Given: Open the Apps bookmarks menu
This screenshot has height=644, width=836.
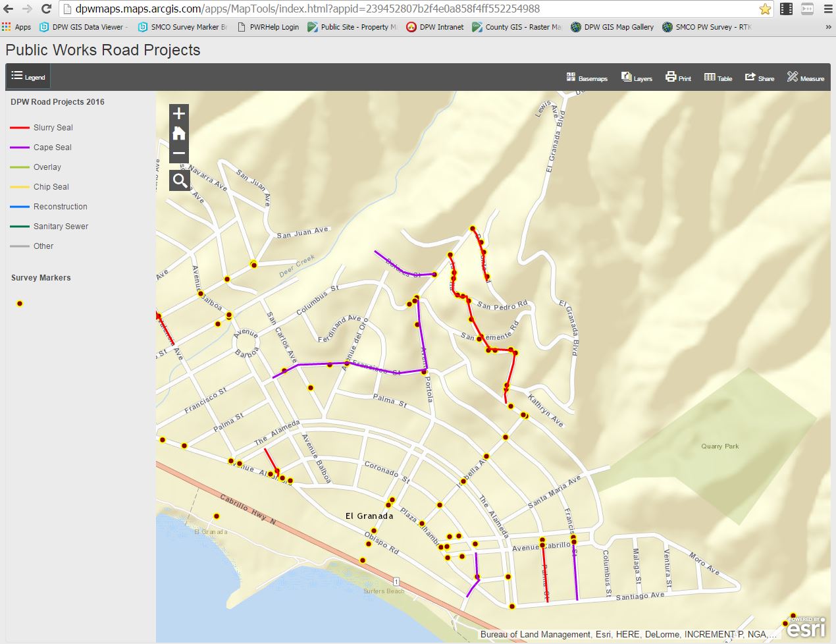Looking at the screenshot, I should coord(16,27).
